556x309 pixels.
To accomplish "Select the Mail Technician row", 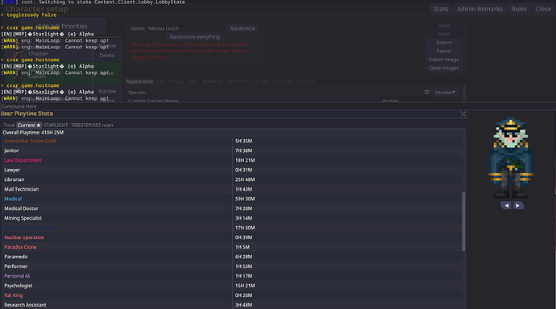I will coord(232,189).
